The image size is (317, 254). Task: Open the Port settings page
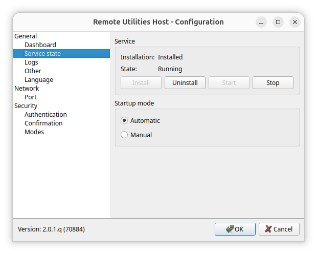tap(31, 97)
